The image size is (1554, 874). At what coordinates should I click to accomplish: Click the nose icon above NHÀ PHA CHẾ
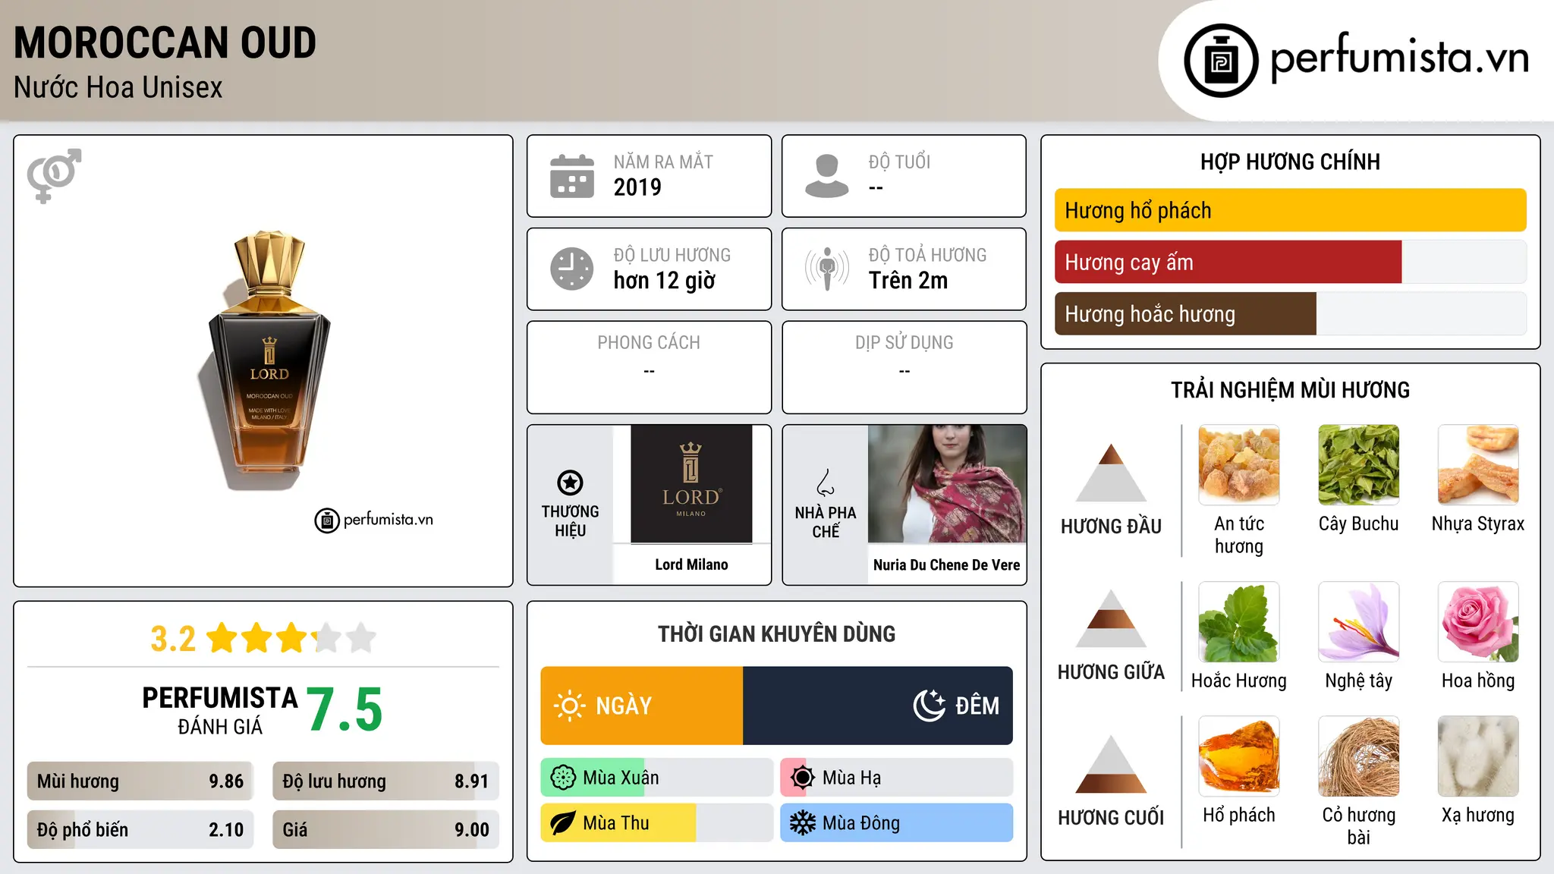click(826, 482)
